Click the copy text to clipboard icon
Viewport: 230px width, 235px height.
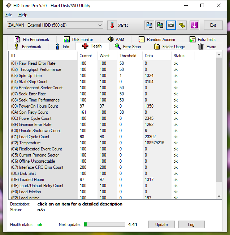(149, 25)
